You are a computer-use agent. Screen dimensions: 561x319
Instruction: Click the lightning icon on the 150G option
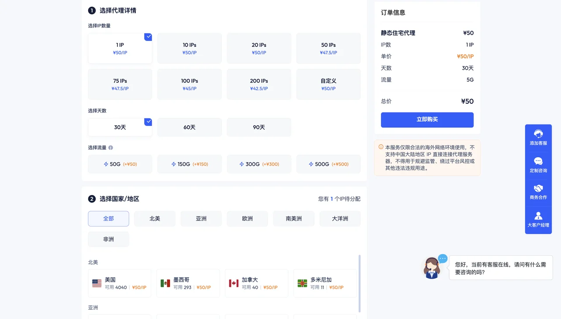[174, 164]
